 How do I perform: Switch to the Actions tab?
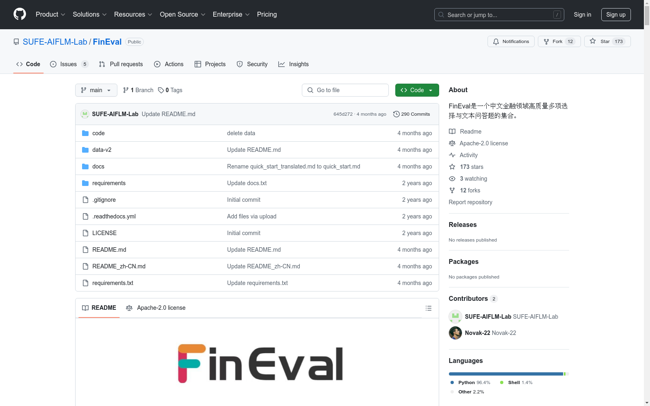[x=169, y=64]
